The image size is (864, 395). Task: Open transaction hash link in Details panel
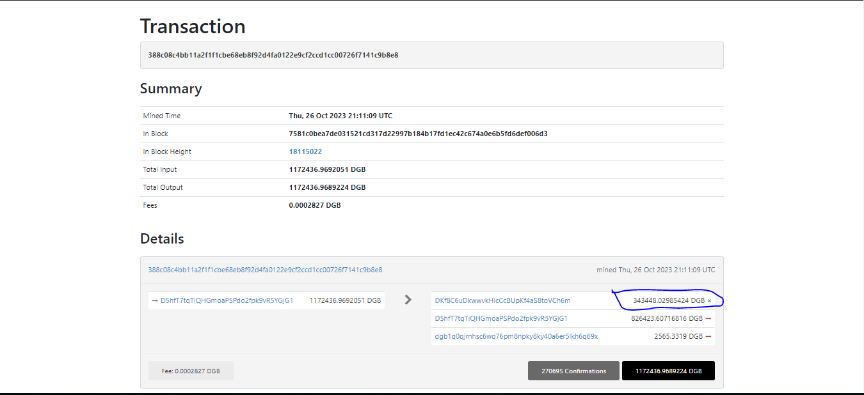(265, 270)
